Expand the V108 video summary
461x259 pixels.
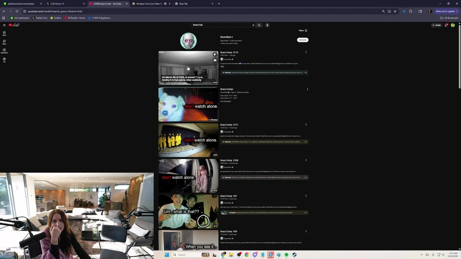pyautogui.click(x=305, y=177)
